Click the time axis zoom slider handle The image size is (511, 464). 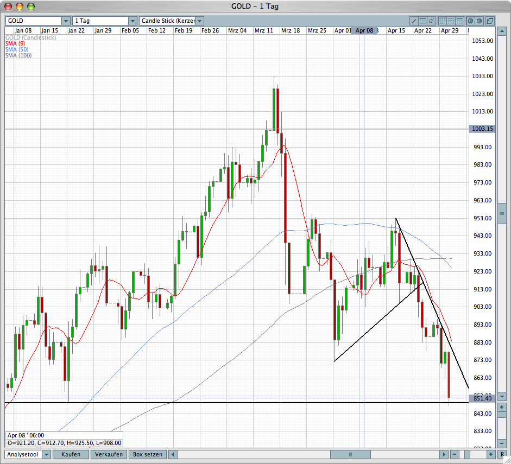[x=467, y=454]
